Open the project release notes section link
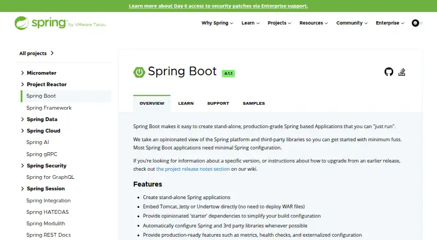The height and width of the screenshot is (240, 437). [193, 169]
